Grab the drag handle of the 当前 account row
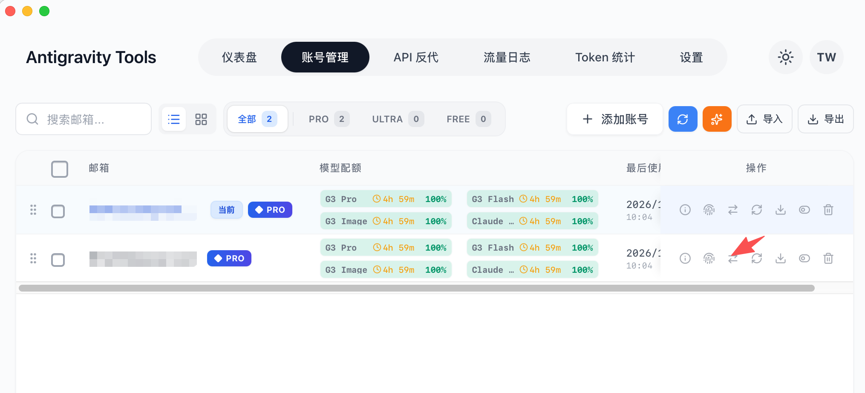Screen dimensions: 865x393 pyautogui.click(x=33, y=210)
